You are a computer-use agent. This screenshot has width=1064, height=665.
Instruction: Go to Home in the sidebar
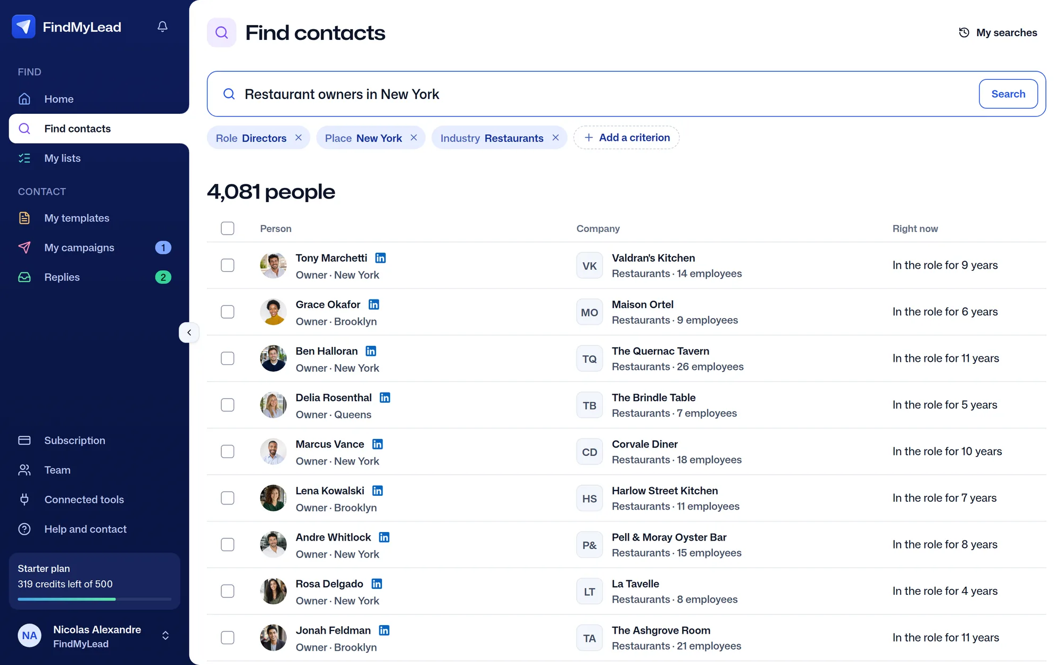pos(95,99)
